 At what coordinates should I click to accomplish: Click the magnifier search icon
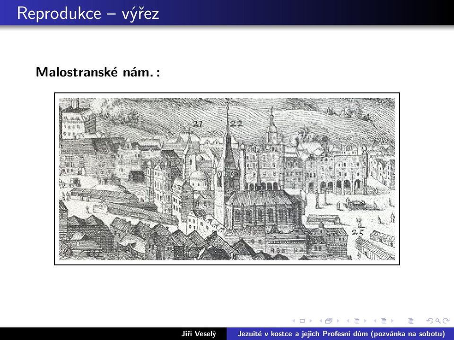click(438, 321)
